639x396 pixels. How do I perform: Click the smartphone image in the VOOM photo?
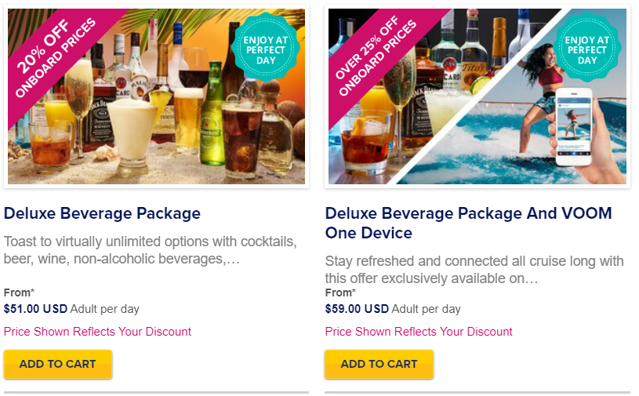574,126
